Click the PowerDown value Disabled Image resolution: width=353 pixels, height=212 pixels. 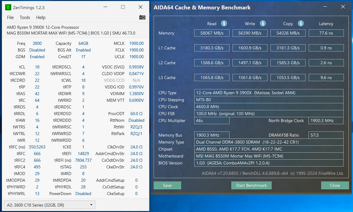pyautogui.click(x=83, y=194)
